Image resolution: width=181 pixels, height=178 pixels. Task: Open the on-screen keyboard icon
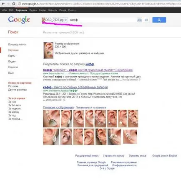point(139,20)
